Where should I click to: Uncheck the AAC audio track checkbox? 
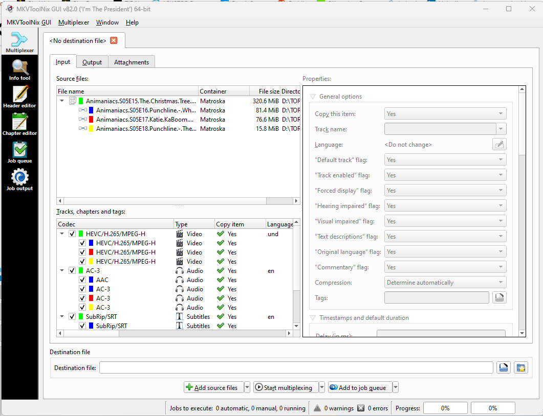[82, 280]
